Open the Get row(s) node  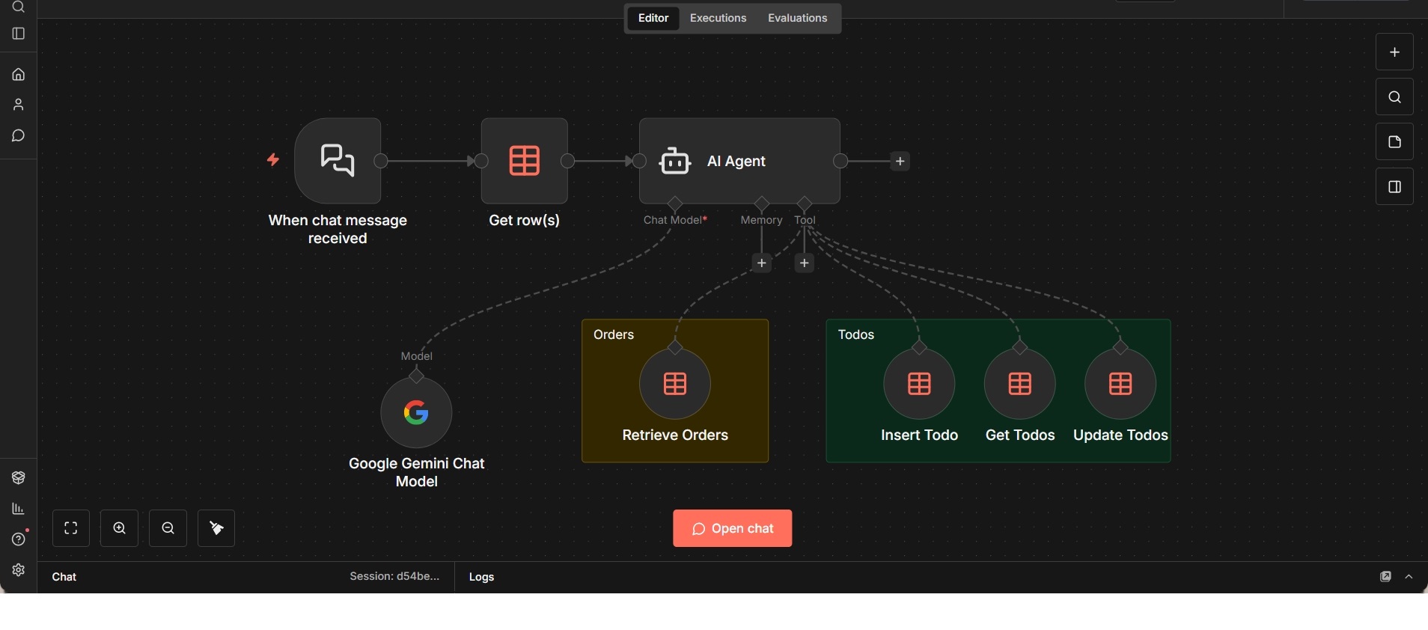click(524, 161)
